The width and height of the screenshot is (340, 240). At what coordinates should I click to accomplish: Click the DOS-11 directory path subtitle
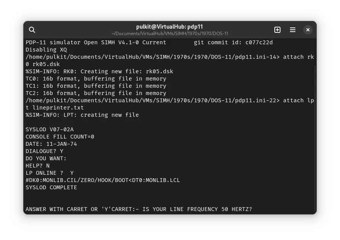coord(169,34)
